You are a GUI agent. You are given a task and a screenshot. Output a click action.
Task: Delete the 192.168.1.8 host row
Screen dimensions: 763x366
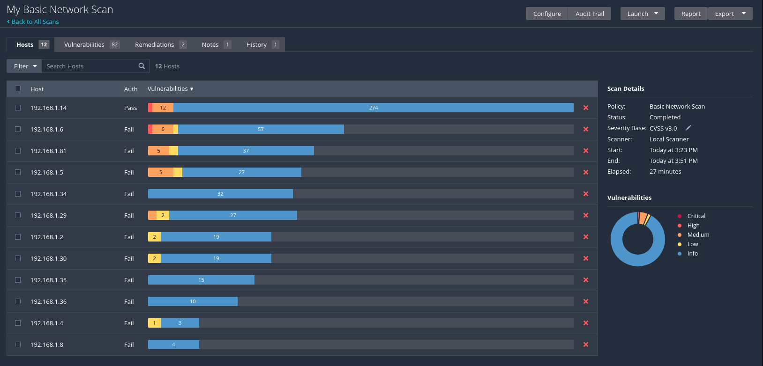pos(585,344)
